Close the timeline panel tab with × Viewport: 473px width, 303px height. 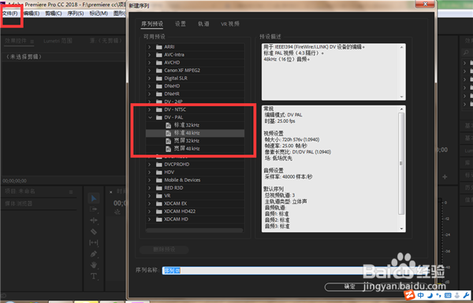(x=110, y=192)
